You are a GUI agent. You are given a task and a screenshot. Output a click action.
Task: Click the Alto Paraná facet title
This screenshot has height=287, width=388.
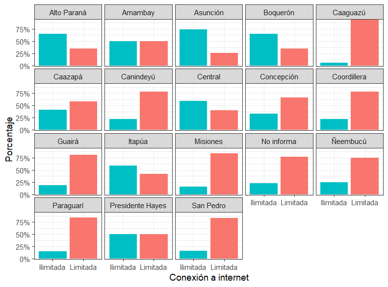(68, 13)
